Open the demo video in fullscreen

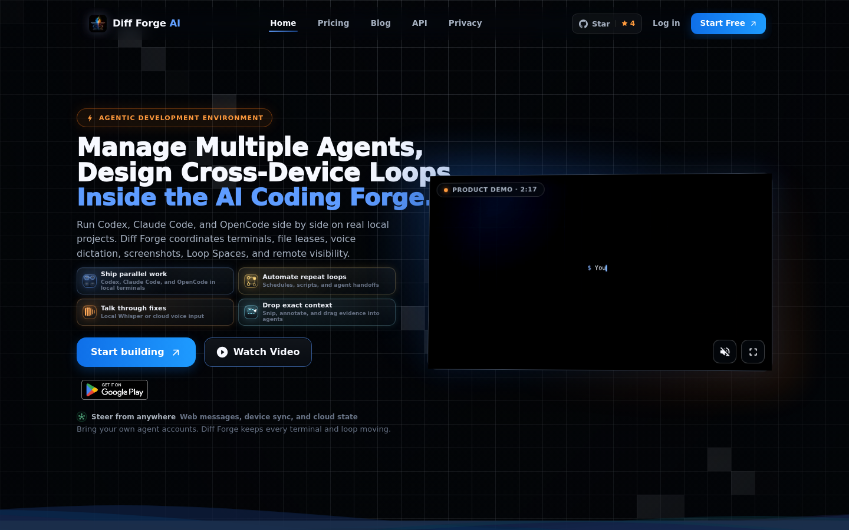coord(753,352)
